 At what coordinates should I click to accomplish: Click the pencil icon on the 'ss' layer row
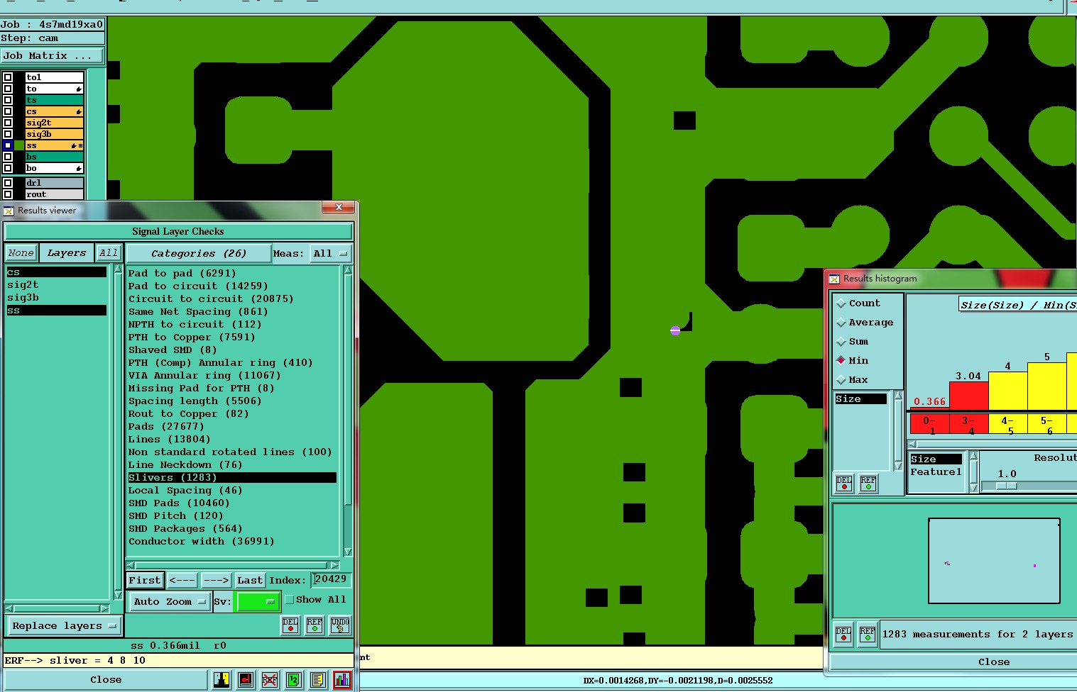coord(74,145)
